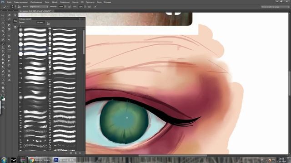
Task: Switch to Google Chrome in taskbar
Action: 40,160
